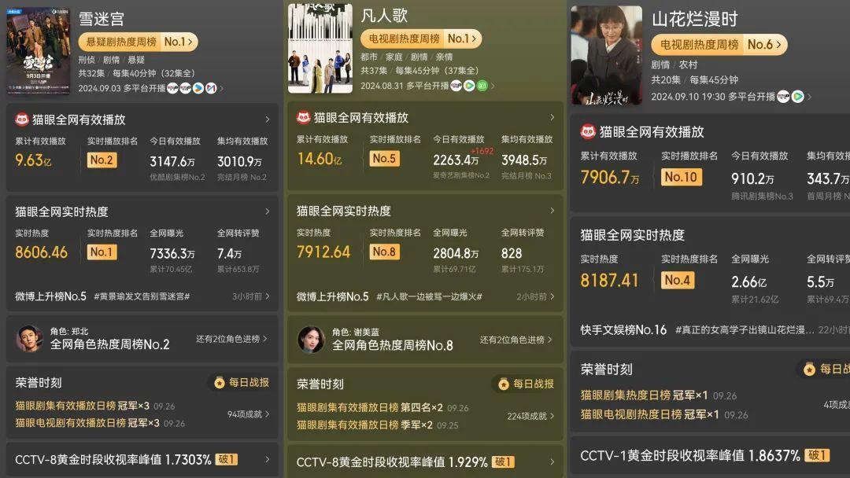Expand 凡人歌 猫眼全网实时热度 section arrow

552,211
